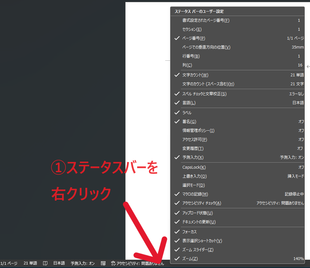Enable 行番号(B) in the menu

point(237,56)
